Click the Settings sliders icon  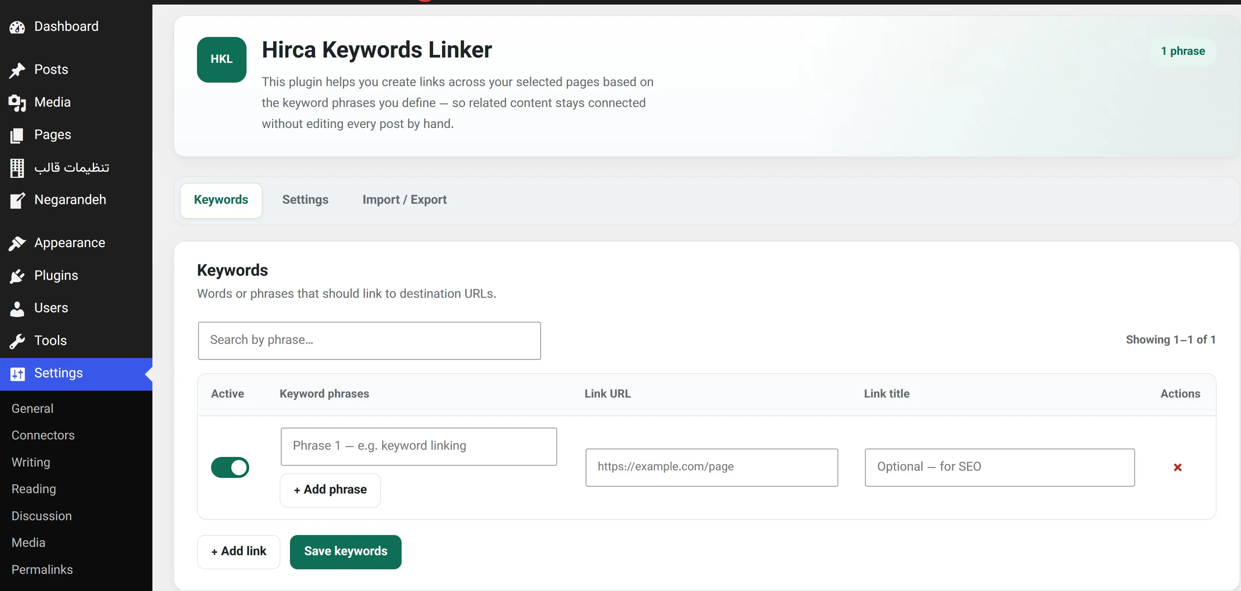18,374
